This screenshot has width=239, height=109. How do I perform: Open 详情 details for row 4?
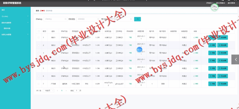212,61
